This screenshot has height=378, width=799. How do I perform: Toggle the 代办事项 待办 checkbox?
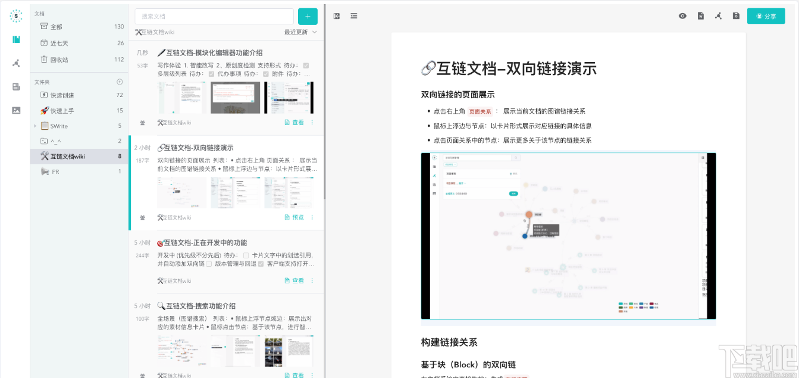(265, 73)
